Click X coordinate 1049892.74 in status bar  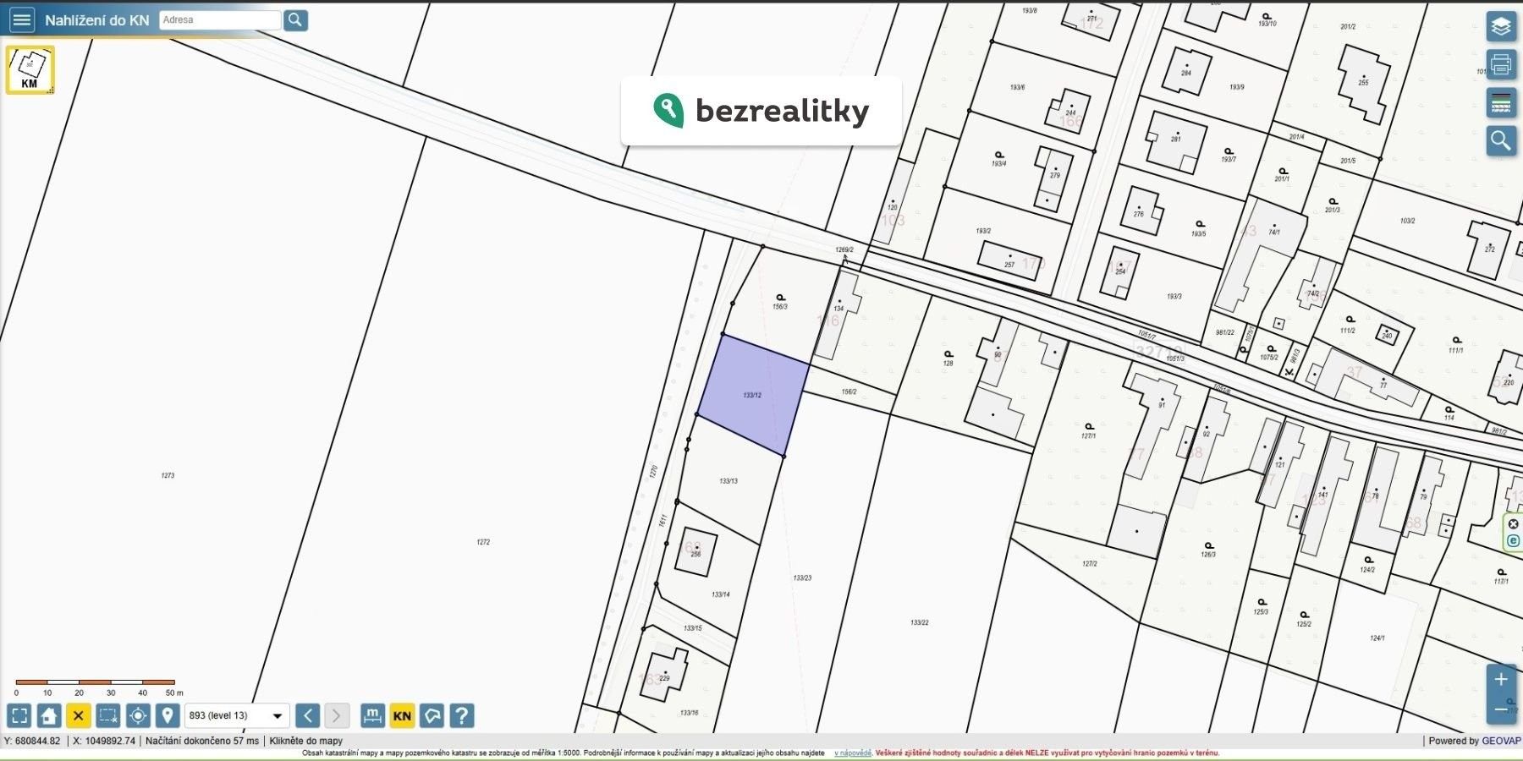(x=104, y=741)
